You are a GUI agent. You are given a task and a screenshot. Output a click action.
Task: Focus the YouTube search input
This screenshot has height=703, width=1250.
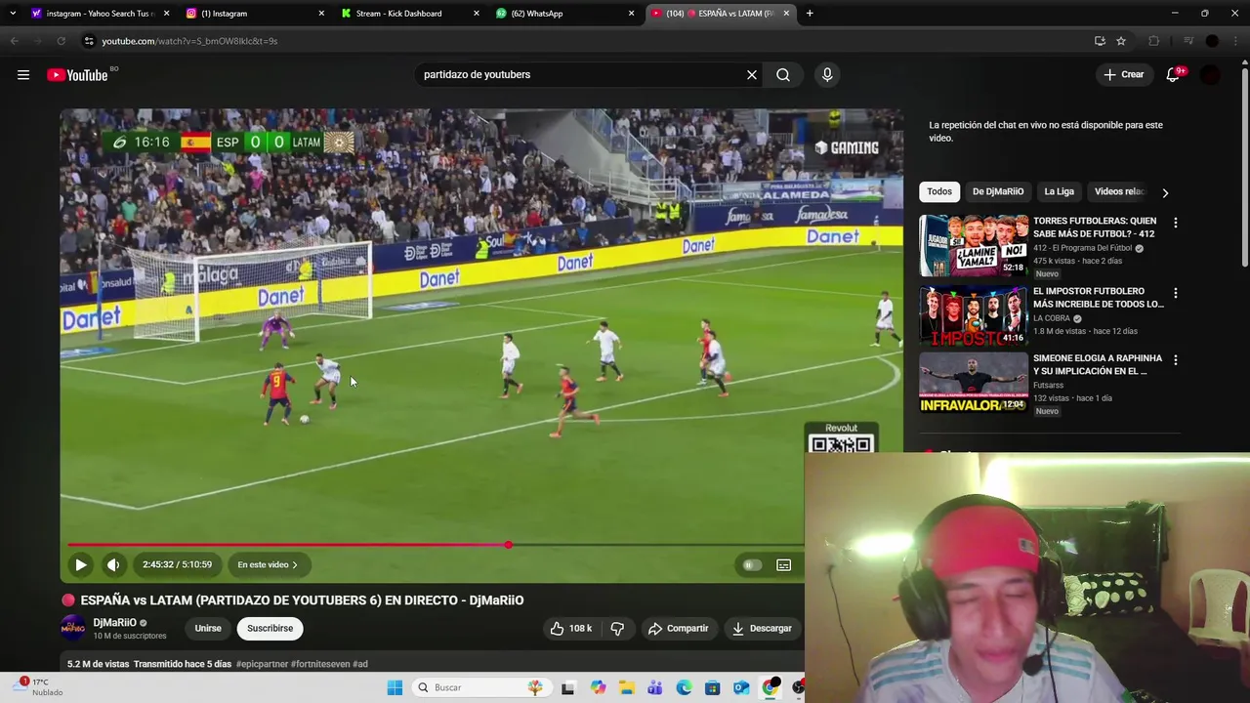coord(581,75)
